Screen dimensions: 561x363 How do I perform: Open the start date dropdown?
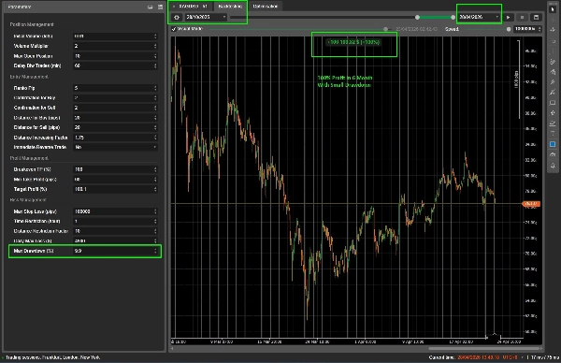(206, 17)
